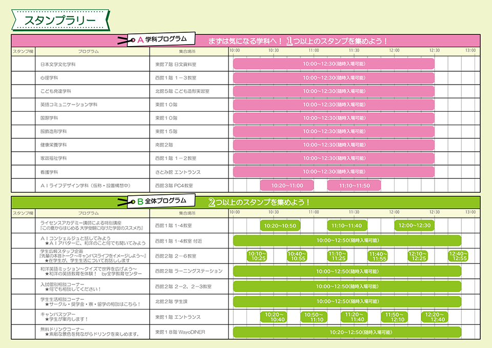This screenshot has height=348, width=492.
Task: Mark the stamp box for キャンパスツアー
Action: pos(23,317)
